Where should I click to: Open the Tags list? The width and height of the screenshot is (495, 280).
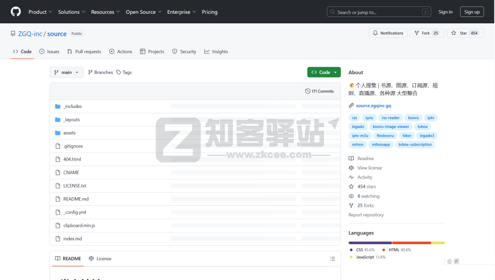coord(124,72)
